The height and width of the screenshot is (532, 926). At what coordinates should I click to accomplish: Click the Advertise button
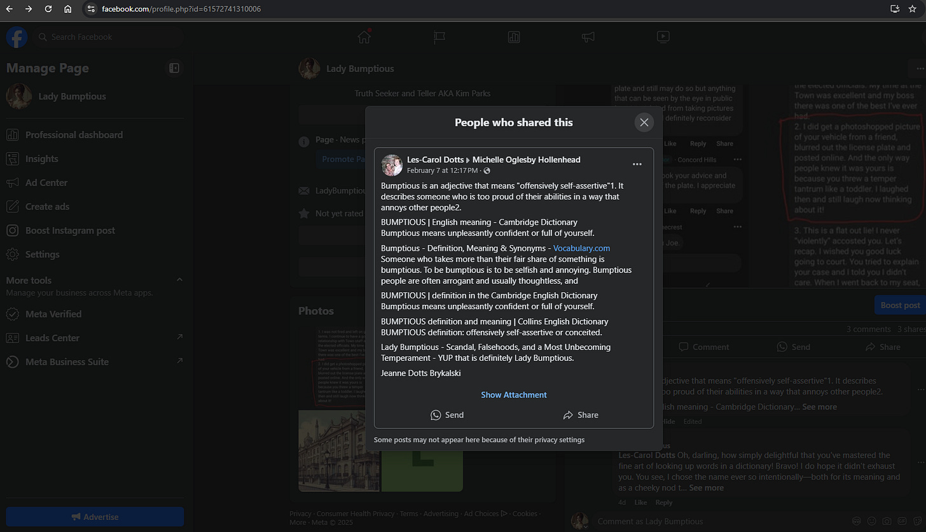tap(95, 517)
